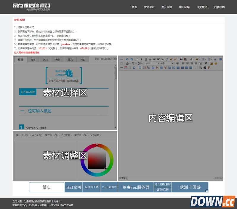Image resolution: width=237 pixels, height=209 pixels.
Task: Open the 图片编辑 navigation menu item
Action: 167,7
